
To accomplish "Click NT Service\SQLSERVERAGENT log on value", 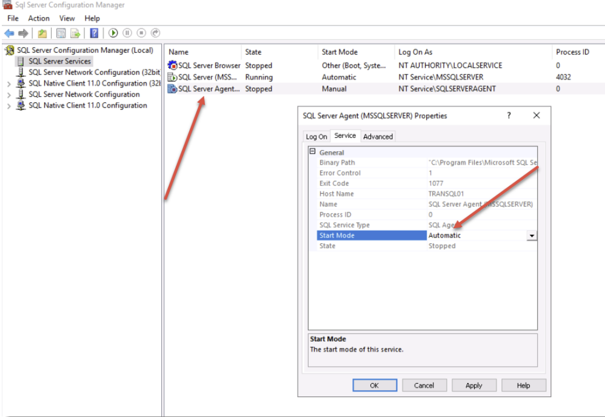I will 447,89.
